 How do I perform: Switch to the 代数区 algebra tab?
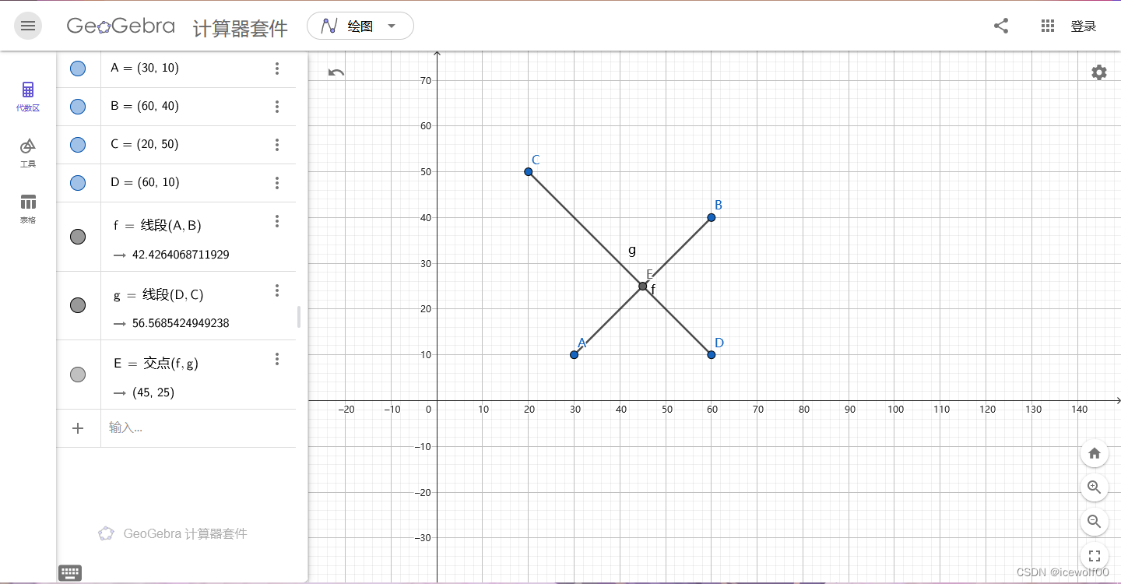click(28, 97)
